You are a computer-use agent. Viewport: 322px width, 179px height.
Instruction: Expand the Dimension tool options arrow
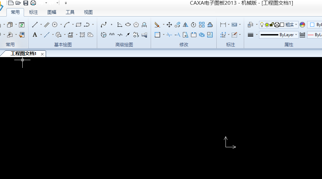[x=229, y=25]
